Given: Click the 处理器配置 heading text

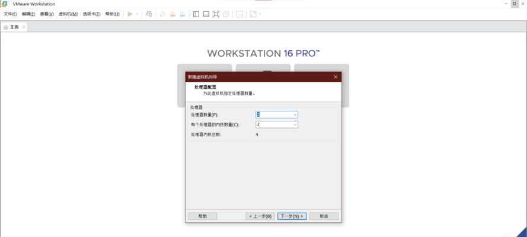Looking at the screenshot, I should tap(205, 87).
